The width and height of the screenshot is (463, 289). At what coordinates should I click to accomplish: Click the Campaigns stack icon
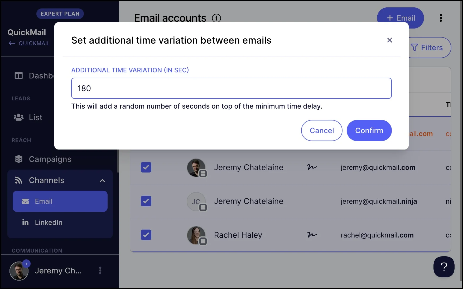pos(18,159)
